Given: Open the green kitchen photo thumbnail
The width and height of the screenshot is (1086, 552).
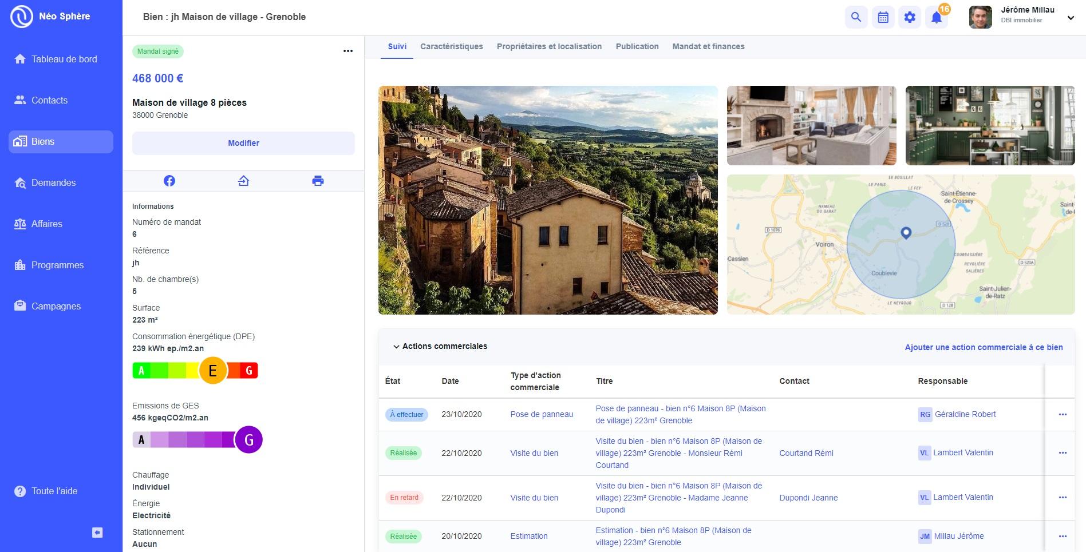Looking at the screenshot, I should [x=990, y=125].
